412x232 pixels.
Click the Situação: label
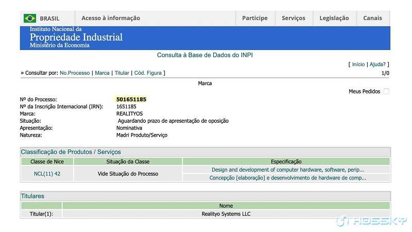coord(30,121)
